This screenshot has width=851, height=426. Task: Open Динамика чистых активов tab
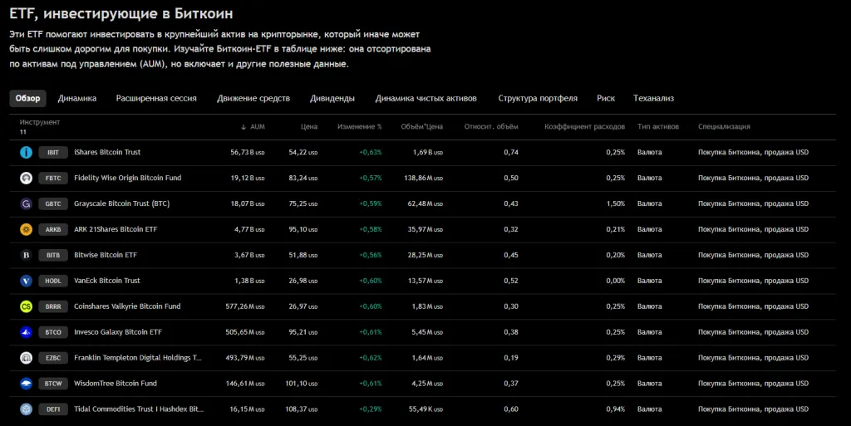pos(426,98)
